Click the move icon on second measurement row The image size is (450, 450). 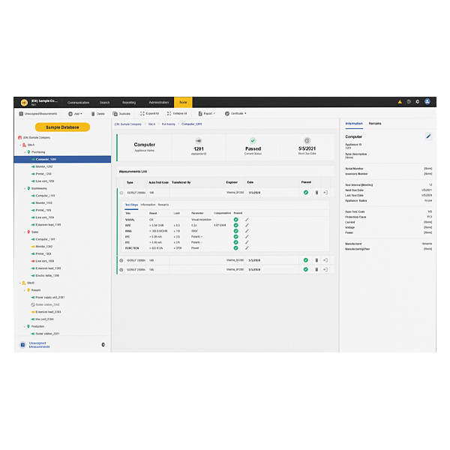pyautogui.click(x=325, y=260)
